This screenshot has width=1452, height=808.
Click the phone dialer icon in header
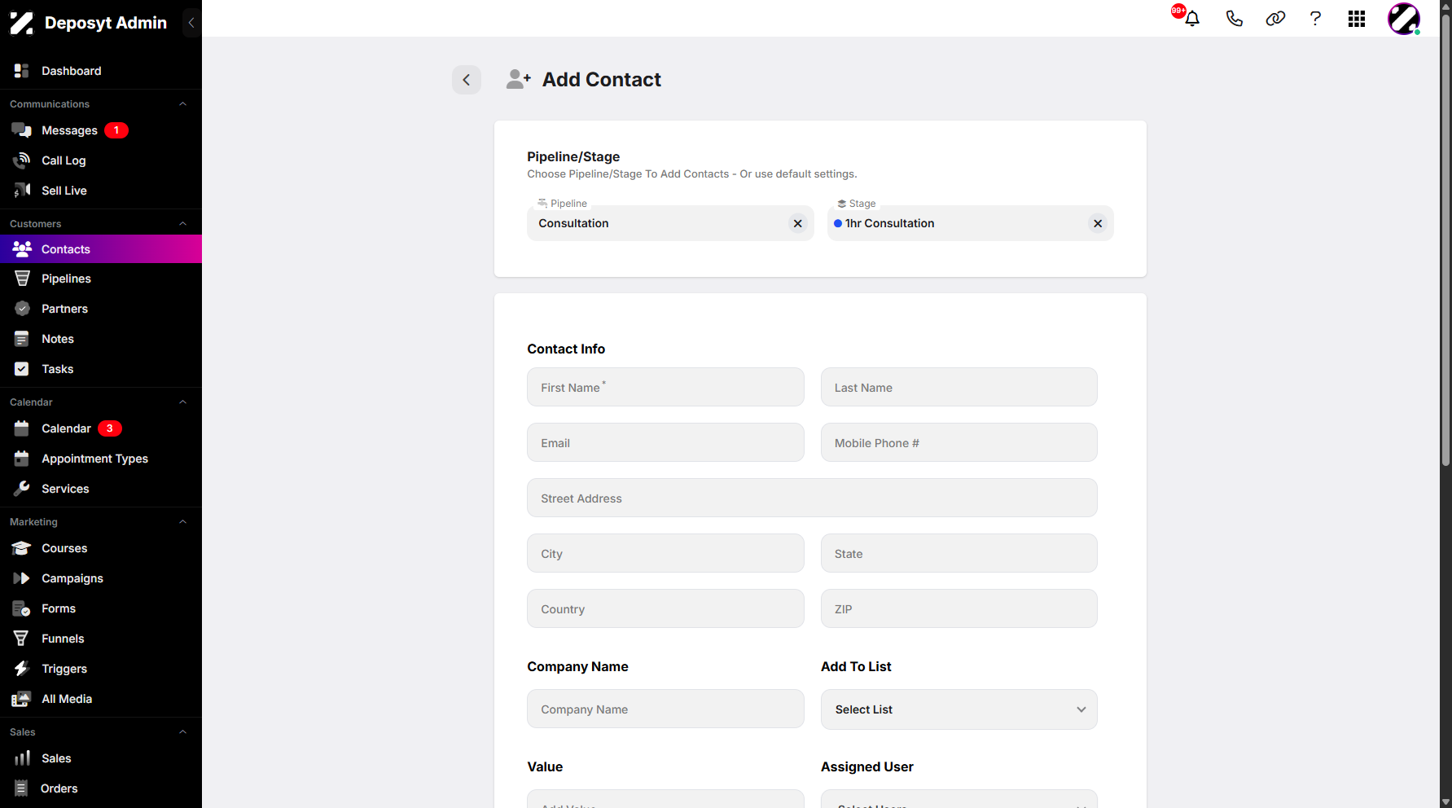click(1235, 19)
